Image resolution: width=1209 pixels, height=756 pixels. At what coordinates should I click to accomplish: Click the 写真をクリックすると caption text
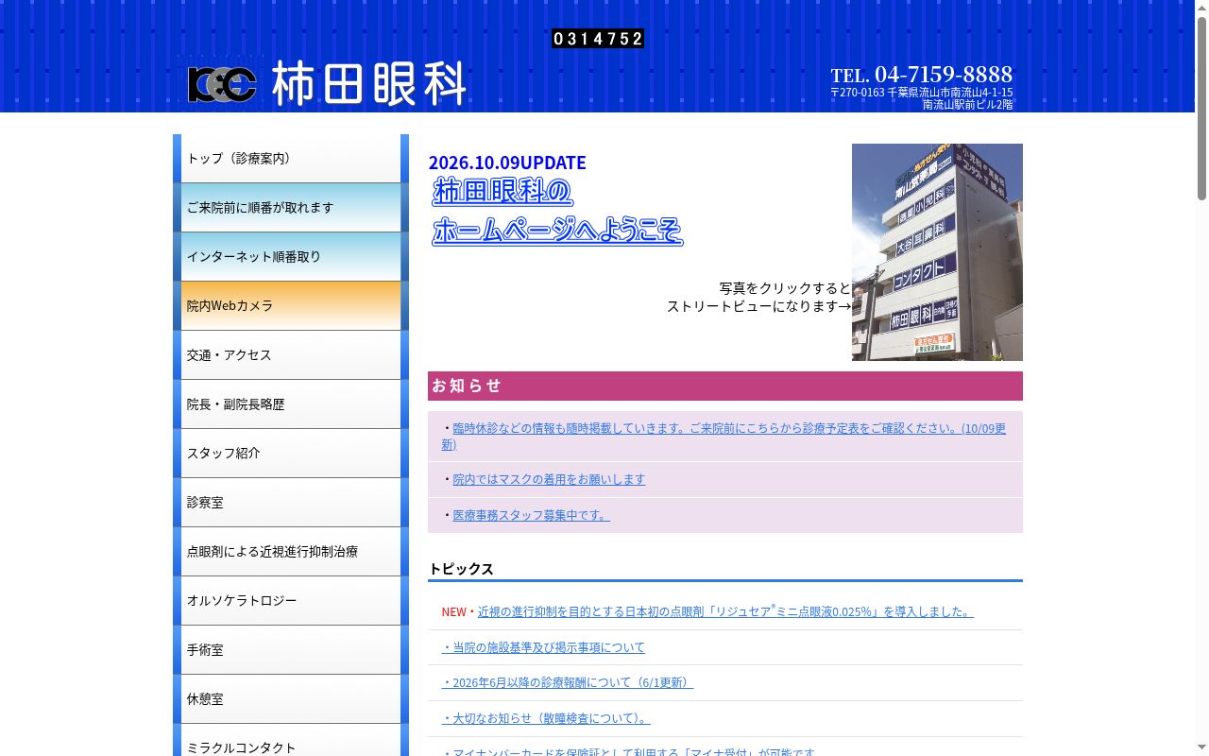[x=785, y=288]
